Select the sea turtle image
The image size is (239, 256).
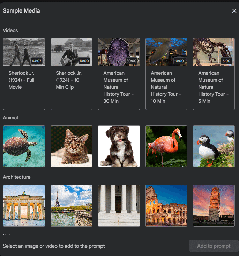[x=24, y=146]
